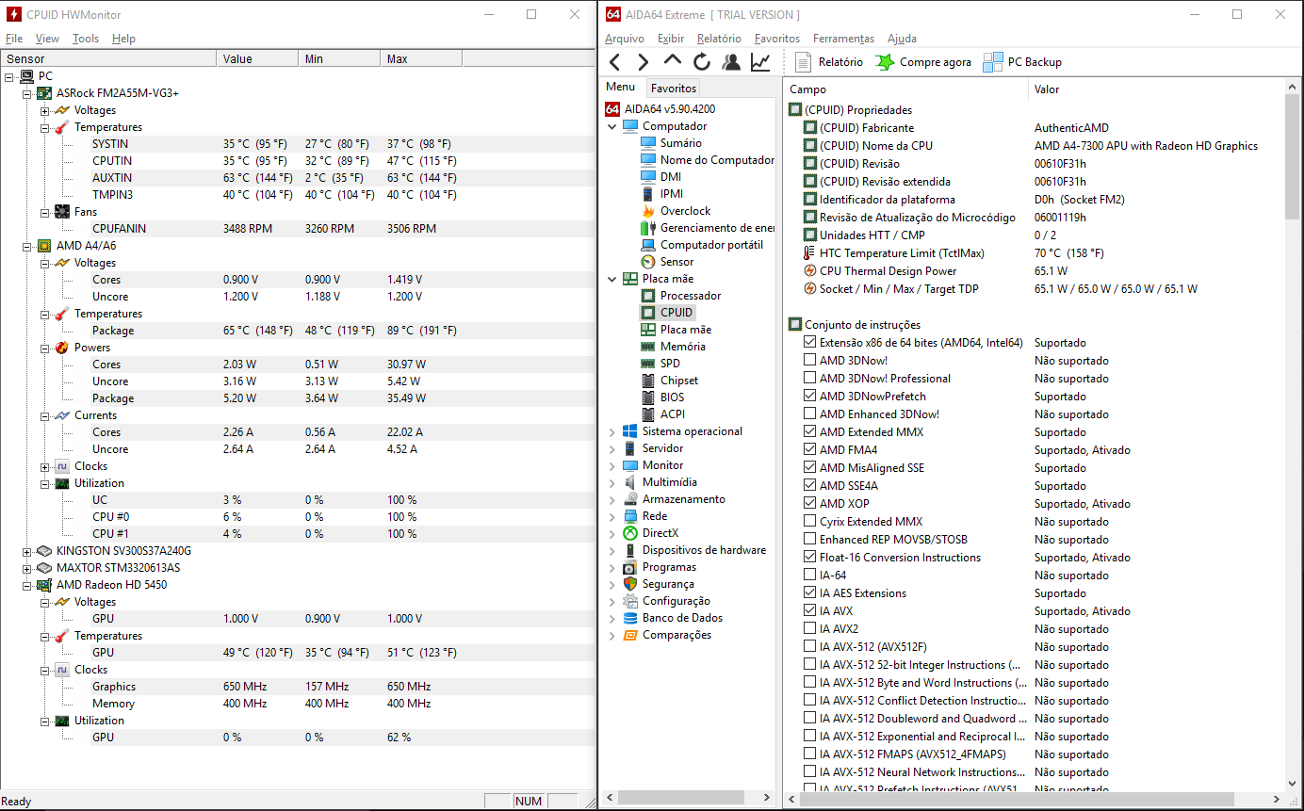Expand Clocks under AMD A4/A6

click(x=44, y=466)
